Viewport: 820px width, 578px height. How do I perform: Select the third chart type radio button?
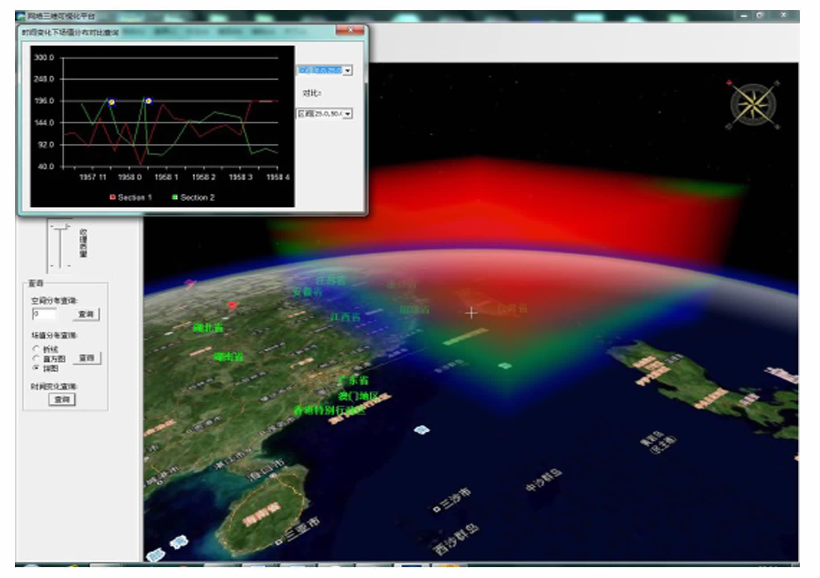pos(36,368)
